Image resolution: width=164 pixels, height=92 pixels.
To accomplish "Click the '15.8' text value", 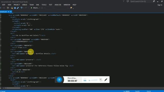I will point(18,72).
